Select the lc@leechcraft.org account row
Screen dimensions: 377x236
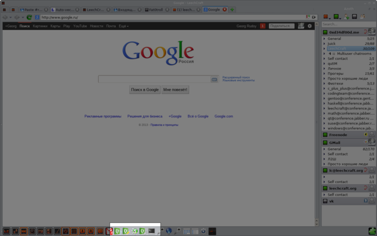pos(348,170)
